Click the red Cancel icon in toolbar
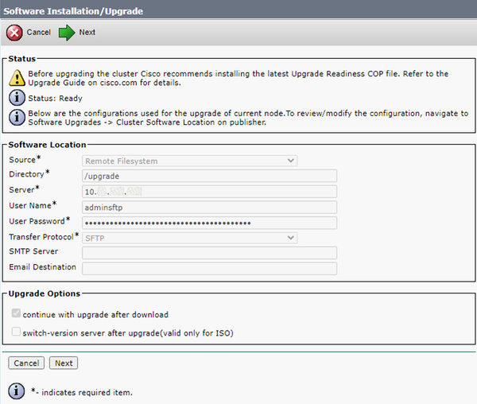Image resolution: width=477 pixels, height=404 pixels. point(14,33)
